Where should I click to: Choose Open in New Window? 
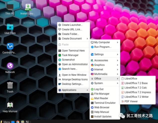73,75
